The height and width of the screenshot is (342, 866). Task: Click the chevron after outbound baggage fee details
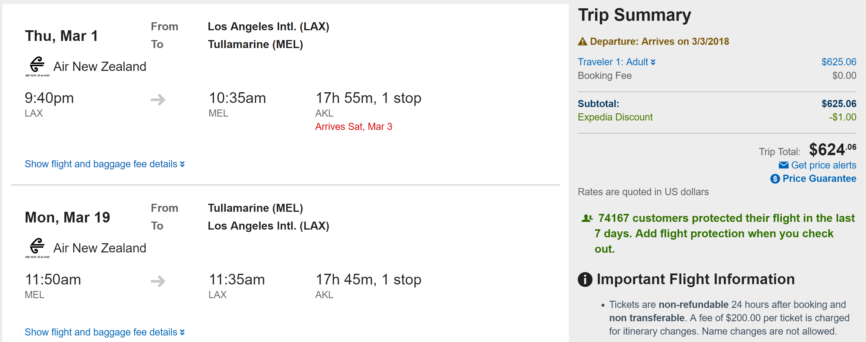182,164
